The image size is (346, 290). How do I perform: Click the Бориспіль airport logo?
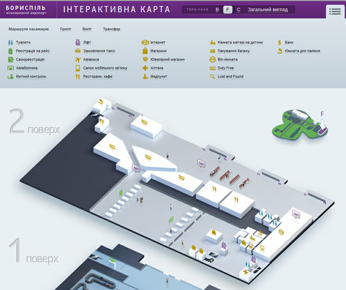click(25, 10)
